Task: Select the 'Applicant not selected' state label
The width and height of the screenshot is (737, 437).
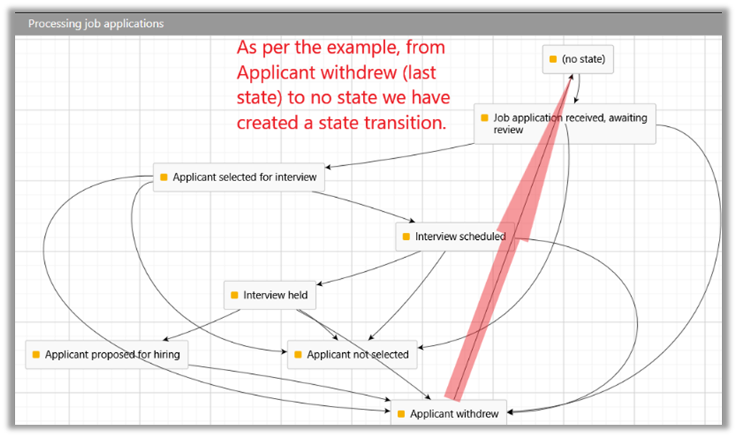Action: pos(357,354)
